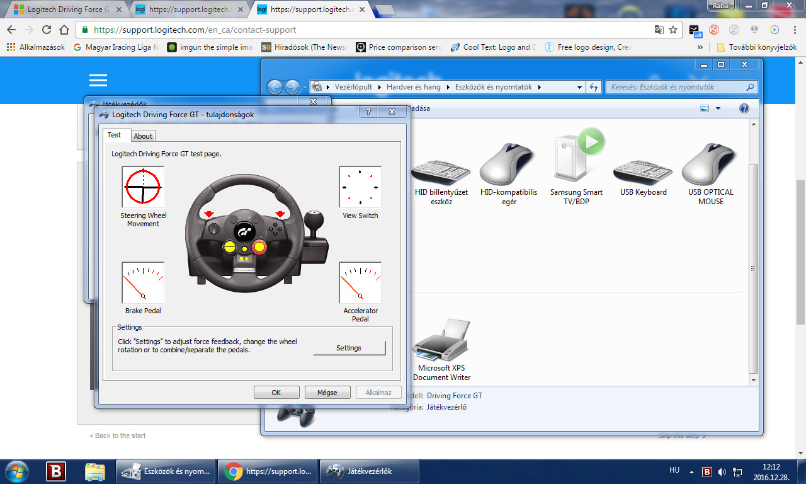
Task: Open the pinned Bitdefender taskbar icon
Action: [56, 471]
